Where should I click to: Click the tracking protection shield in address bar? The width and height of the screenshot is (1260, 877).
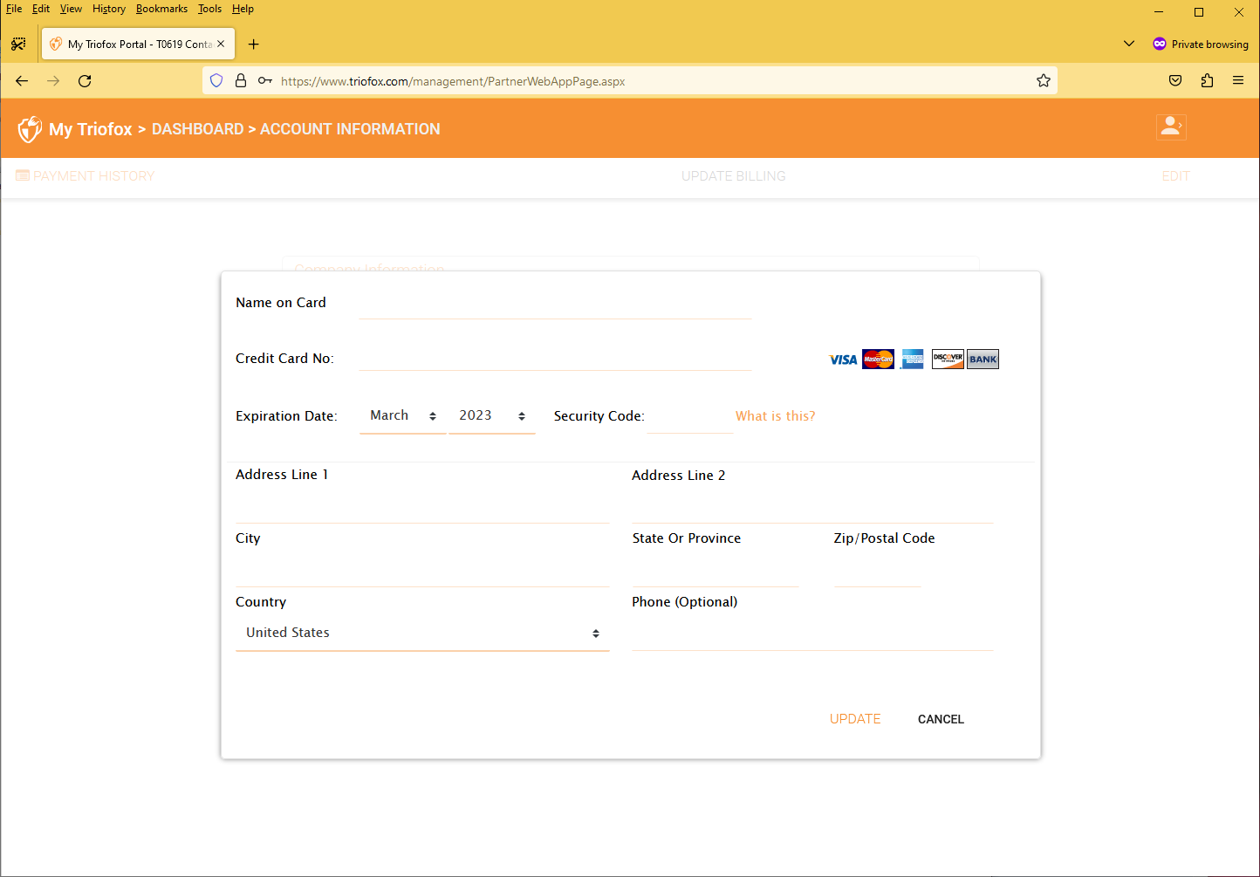[x=216, y=79]
